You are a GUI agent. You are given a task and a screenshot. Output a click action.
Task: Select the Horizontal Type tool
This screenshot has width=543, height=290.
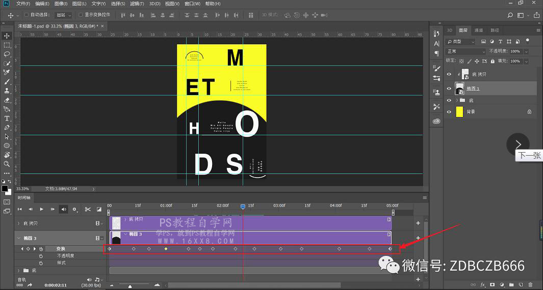point(7,118)
